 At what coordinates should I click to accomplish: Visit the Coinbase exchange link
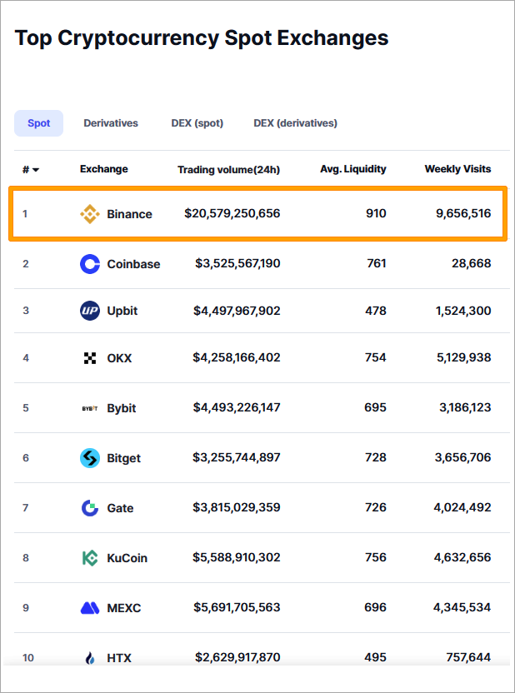click(133, 264)
